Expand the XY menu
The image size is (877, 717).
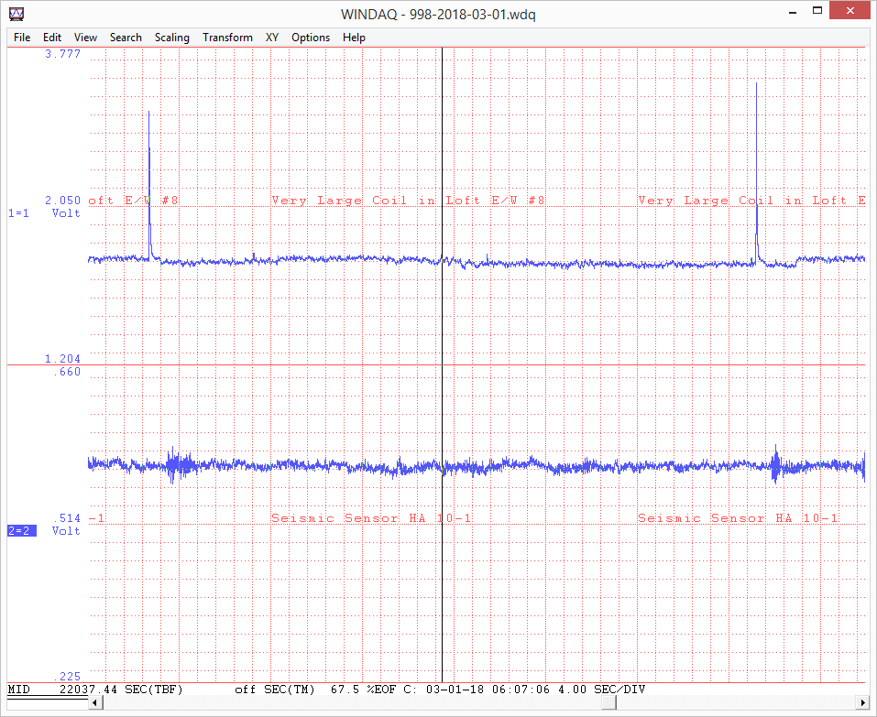pos(272,38)
